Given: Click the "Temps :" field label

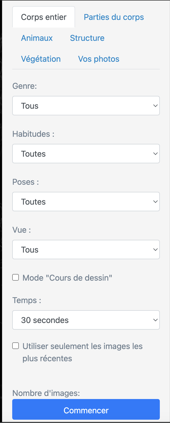Looking at the screenshot, I should (x=27, y=300).
